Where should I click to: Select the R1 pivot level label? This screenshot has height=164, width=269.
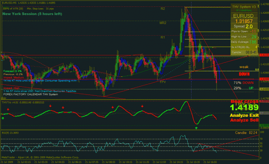point(163,37)
